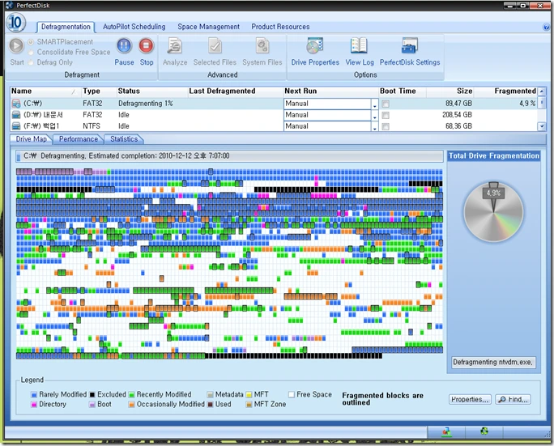Select Defrag Only radio option

[31, 62]
